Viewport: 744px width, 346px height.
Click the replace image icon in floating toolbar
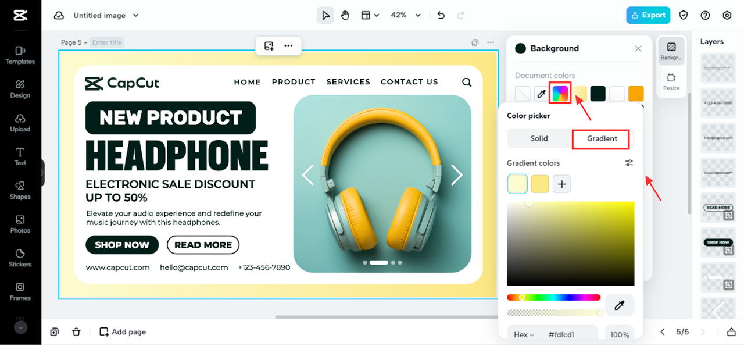coord(269,45)
